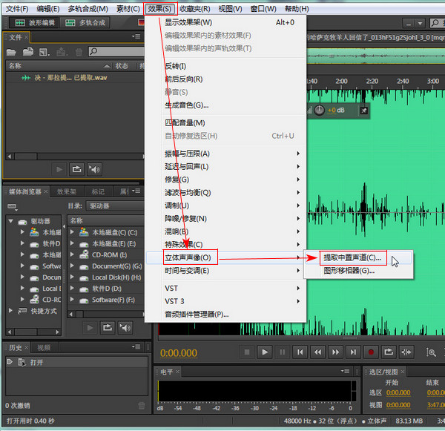Image resolution: width=445 pixels, height=431 pixels.
Task: Toggle loop preview in Files panel
Action: pos(76,169)
